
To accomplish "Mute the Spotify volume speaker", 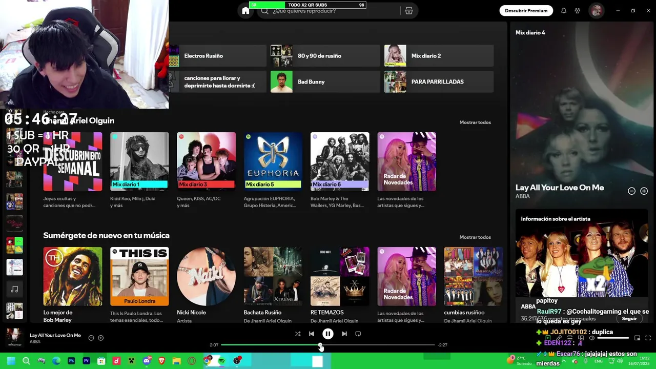I will click(591, 338).
